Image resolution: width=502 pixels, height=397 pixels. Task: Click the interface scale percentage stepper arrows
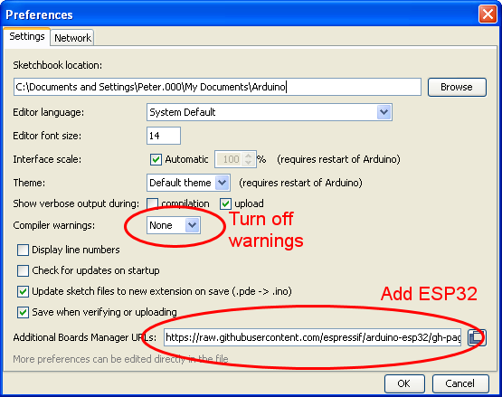(x=249, y=159)
